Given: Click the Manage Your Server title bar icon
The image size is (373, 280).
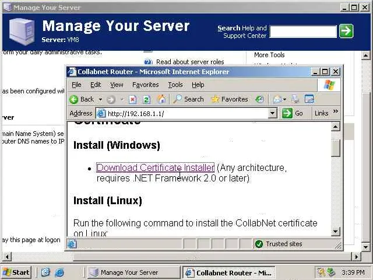Looking at the screenshot, I should click(x=8, y=8).
